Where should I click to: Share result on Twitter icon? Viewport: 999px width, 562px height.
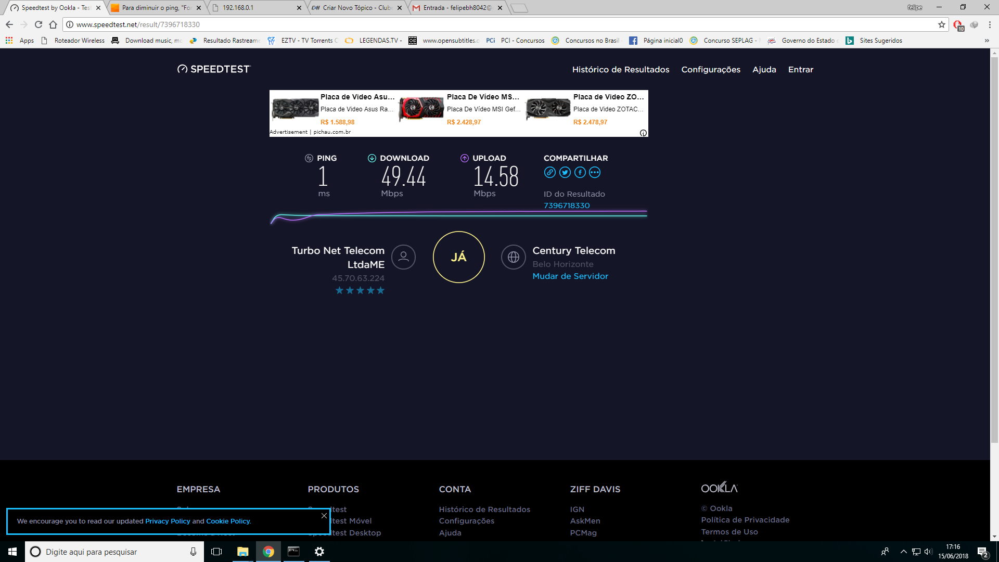565,172
